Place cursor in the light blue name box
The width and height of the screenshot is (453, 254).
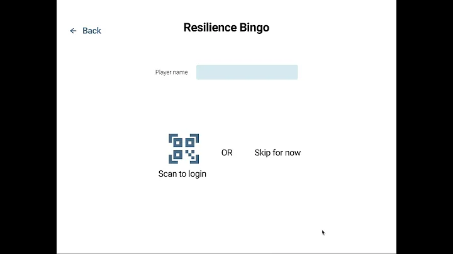coord(247,72)
